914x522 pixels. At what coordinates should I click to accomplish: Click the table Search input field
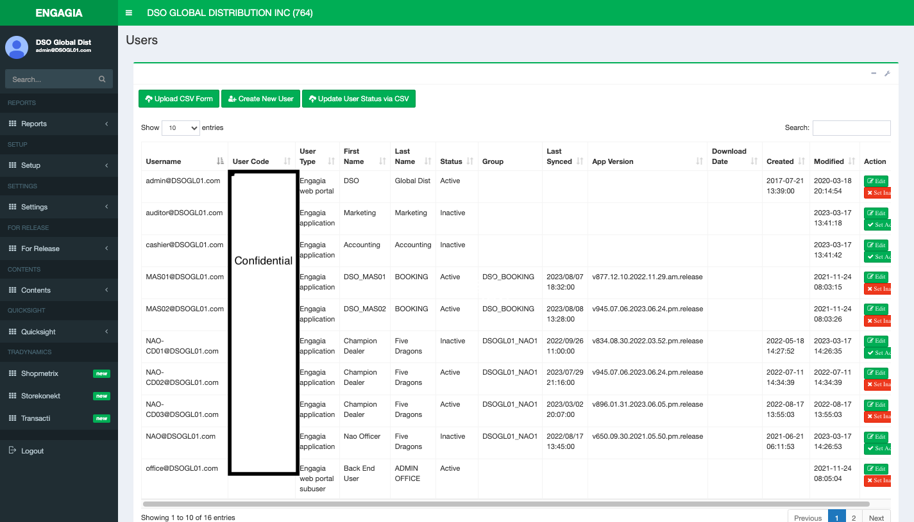(851, 128)
